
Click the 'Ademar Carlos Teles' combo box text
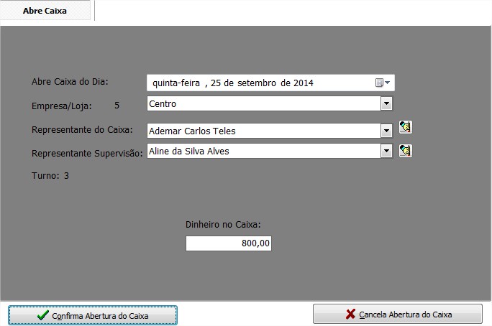(x=192, y=131)
